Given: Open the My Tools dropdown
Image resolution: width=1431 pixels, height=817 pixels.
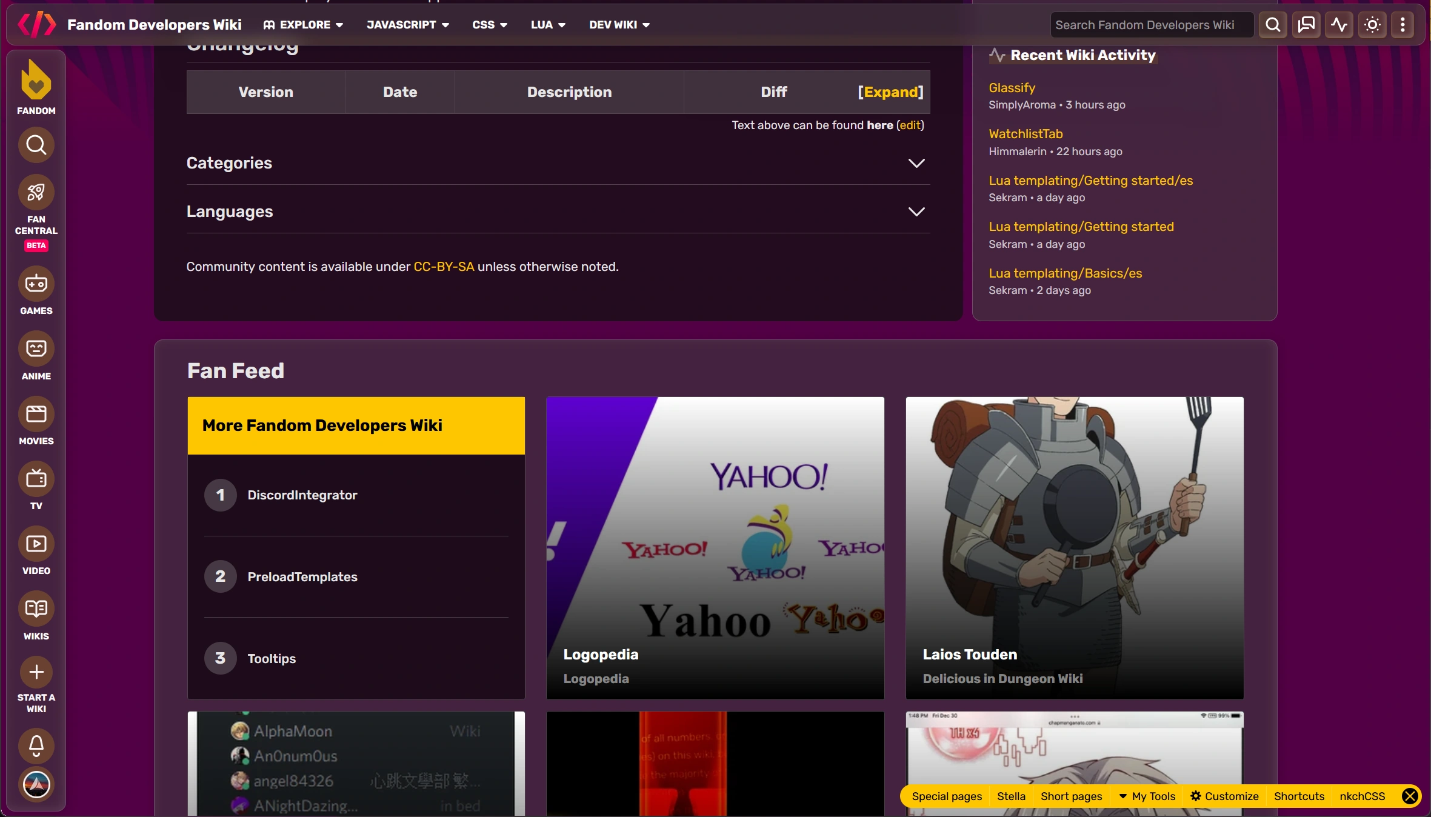Looking at the screenshot, I should (1147, 796).
